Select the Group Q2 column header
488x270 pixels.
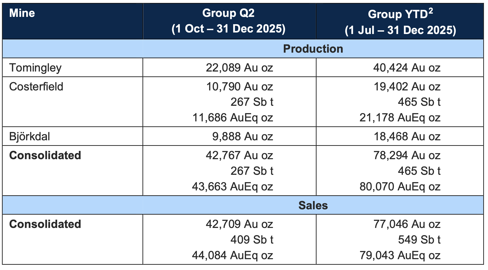click(228, 21)
